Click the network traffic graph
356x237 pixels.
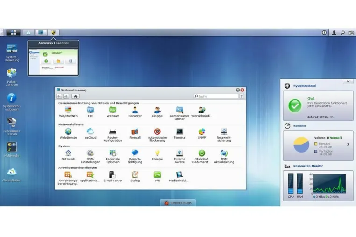329,183
